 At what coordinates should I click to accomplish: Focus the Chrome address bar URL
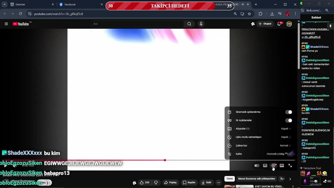[x=58, y=14]
